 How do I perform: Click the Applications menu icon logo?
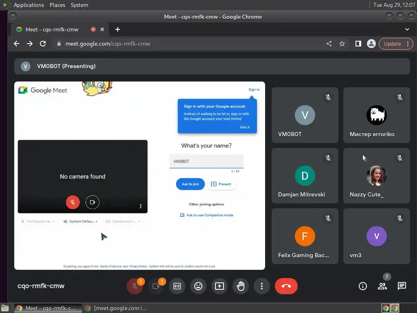coord(7,4)
